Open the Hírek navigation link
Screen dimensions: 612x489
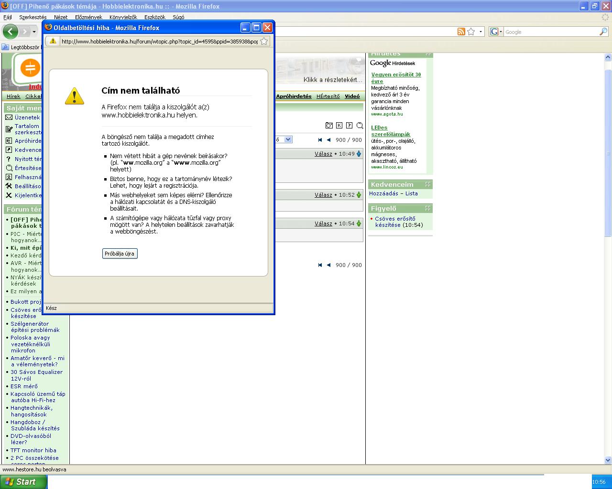13,96
